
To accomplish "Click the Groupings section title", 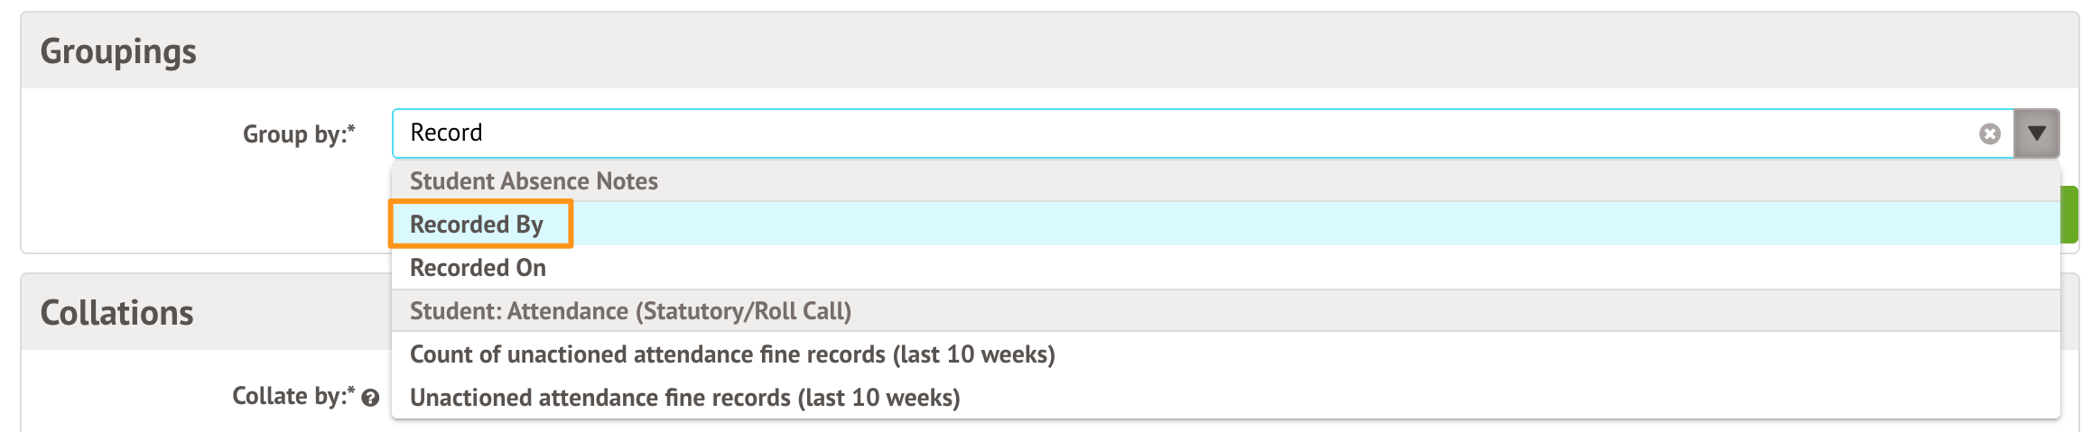I will (118, 51).
